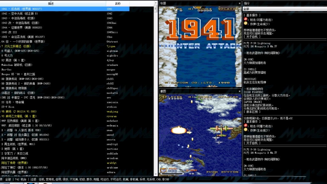Close the 标题 title screenshot panel
The height and width of the screenshot is (184, 327).
pos(240,4)
